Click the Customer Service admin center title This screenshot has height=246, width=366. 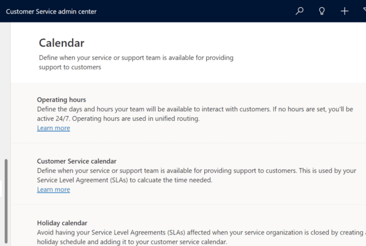pos(51,12)
